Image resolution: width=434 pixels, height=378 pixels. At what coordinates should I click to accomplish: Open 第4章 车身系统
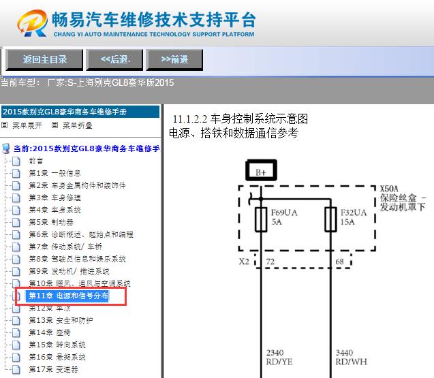pyautogui.click(x=55, y=210)
